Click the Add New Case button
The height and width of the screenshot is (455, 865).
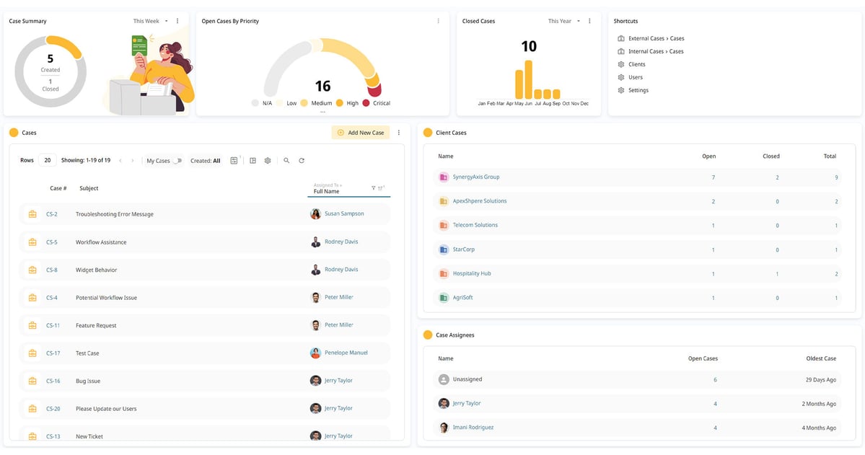pos(360,133)
